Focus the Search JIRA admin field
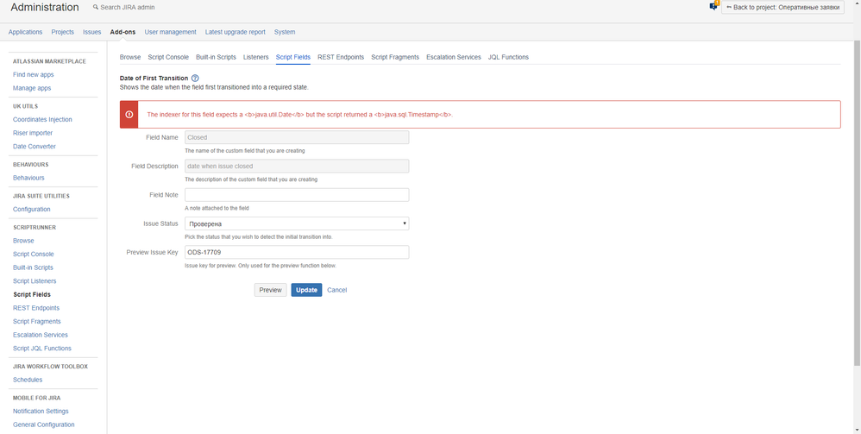 pos(128,8)
